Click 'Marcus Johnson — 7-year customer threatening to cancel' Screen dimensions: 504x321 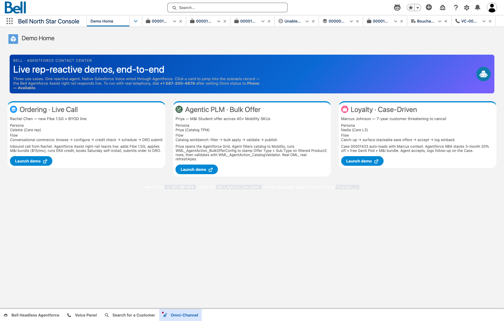tap(393, 119)
